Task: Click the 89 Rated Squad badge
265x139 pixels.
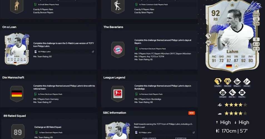Action: tap(18, 132)
